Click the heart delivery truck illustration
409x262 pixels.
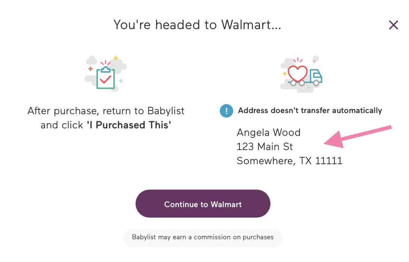tap(301, 74)
